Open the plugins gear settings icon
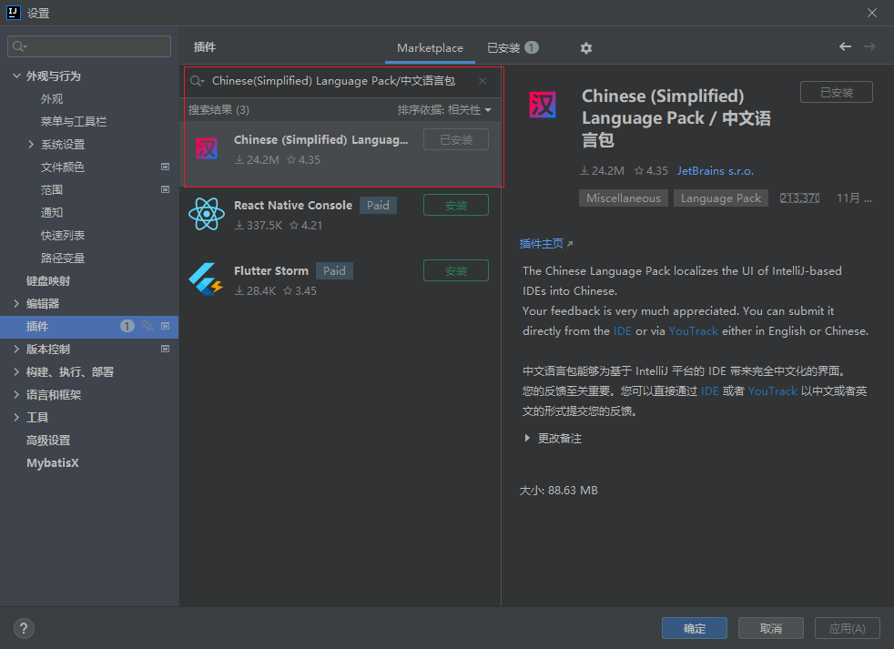This screenshot has width=894, height=649. pos(585,48)
